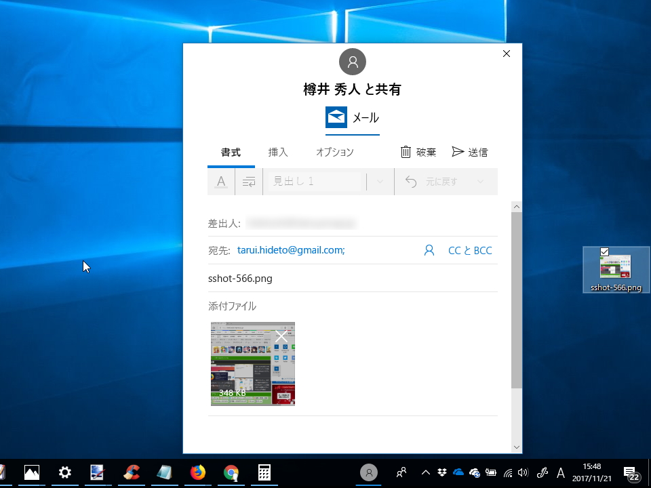Expand hidden system tray icons via chevron
Image resolution: width=651 pixels, height=488 pixels.
[425, 472]
